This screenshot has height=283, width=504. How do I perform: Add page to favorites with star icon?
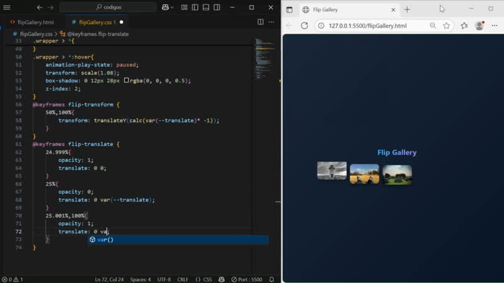[447, 26]
